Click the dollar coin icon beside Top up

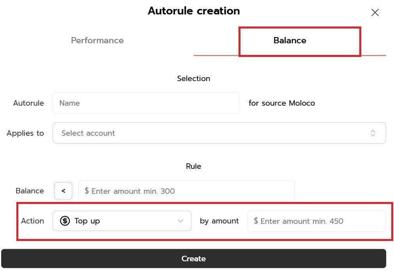click(x=65, y=221)
